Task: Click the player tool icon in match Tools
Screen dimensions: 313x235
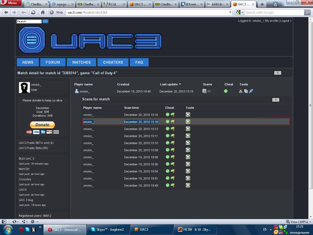Action: pos(241,91)
